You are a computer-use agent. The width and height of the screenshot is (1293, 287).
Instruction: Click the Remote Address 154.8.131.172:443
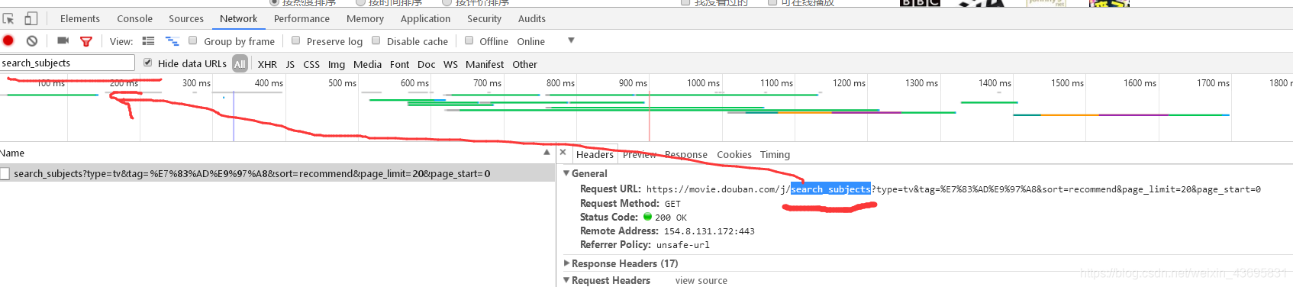pyautogui.click(x=709, y=231)
